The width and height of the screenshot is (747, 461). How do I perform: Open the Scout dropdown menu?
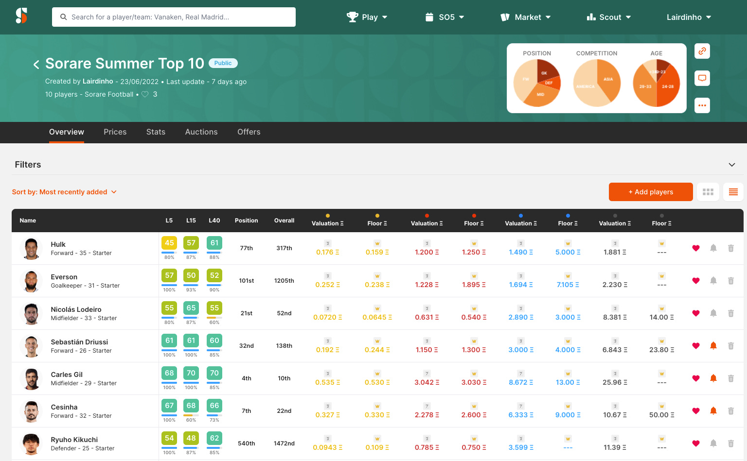(x=609, y=17)
